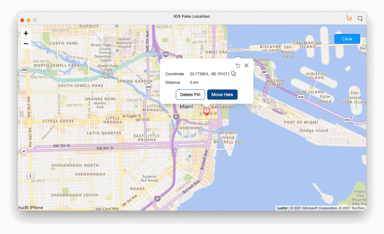Click the I-95 shield near Little Managua
Viewport: 384px width, 234px height.
coord(176,117)
